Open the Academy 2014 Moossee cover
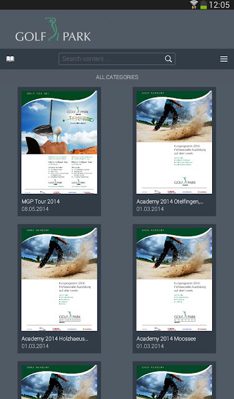The height and width of the screenshot is (399, 234). click(174, 279)
